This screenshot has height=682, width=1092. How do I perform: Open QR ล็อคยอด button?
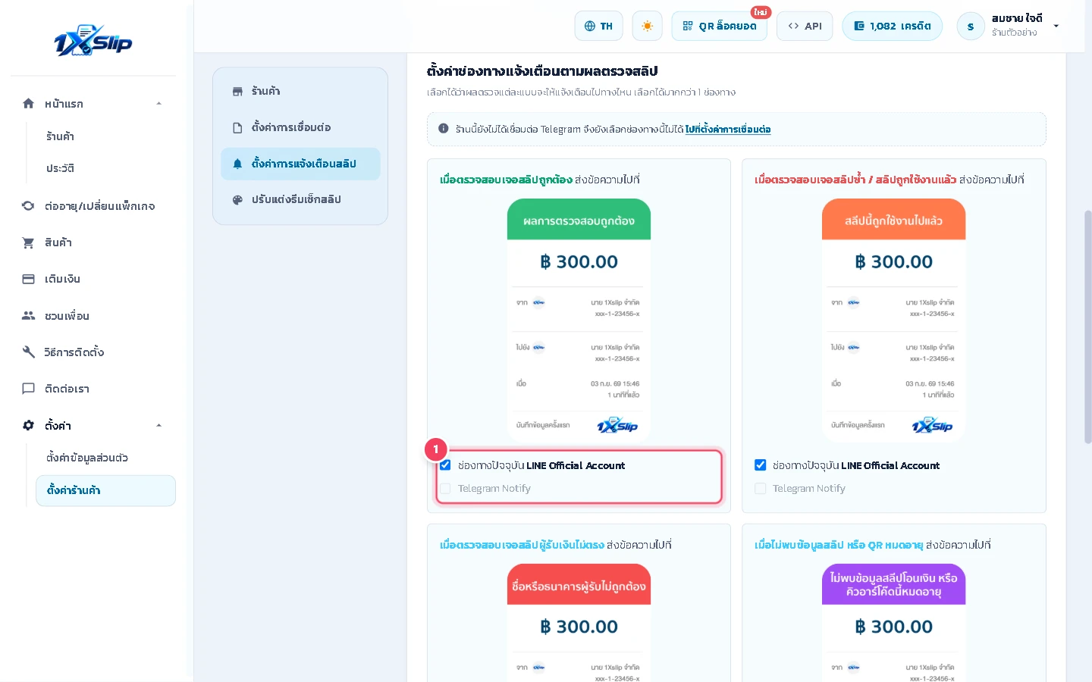(x=719, y=26)
